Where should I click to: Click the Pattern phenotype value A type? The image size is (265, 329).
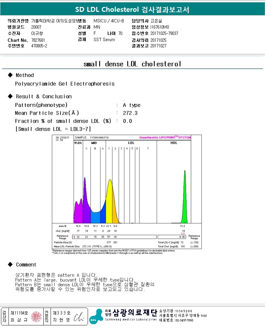coord(131,105)
